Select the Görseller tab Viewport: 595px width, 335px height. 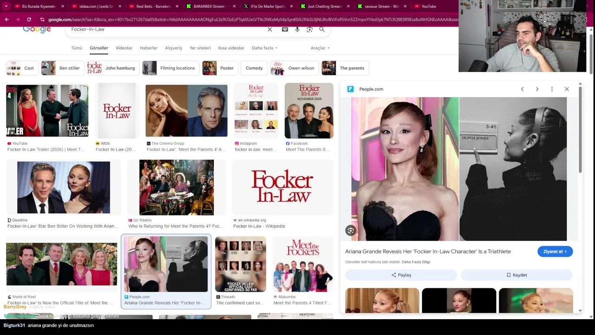[99, 48]
